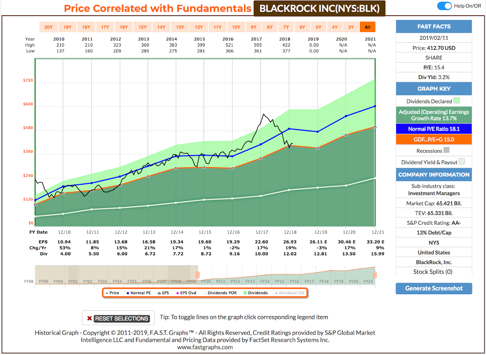486x355 pixels.
Task: Choose the 3Y time range tab
Action: pos(351,27)
